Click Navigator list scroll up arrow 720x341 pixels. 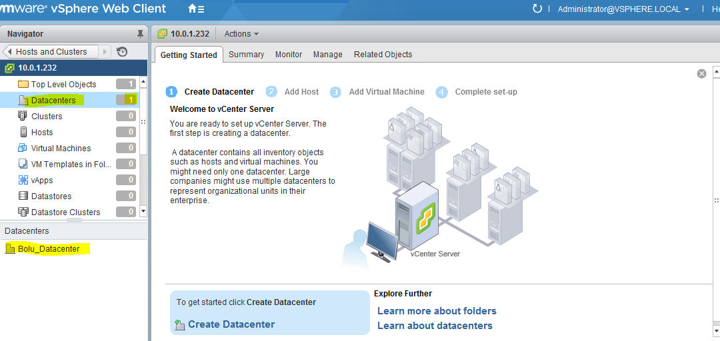143,82
